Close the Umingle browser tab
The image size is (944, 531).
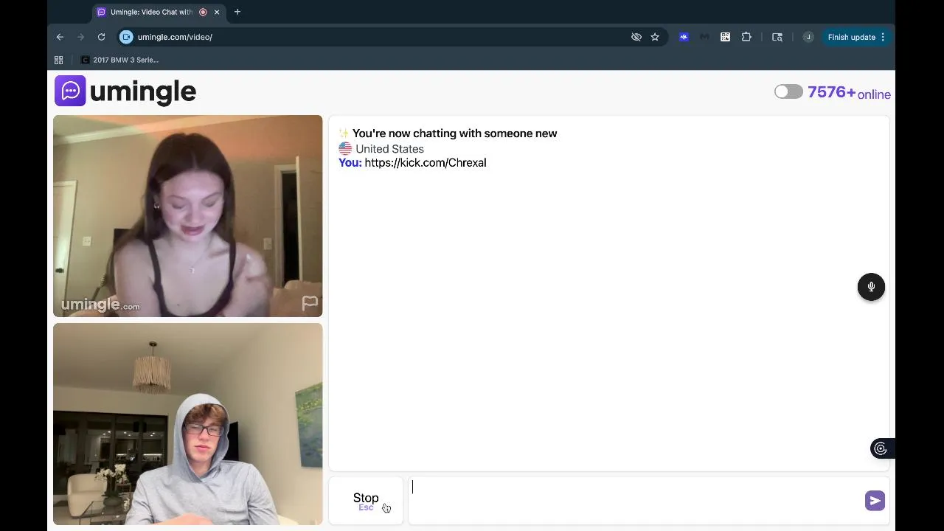tap(217, 12)
